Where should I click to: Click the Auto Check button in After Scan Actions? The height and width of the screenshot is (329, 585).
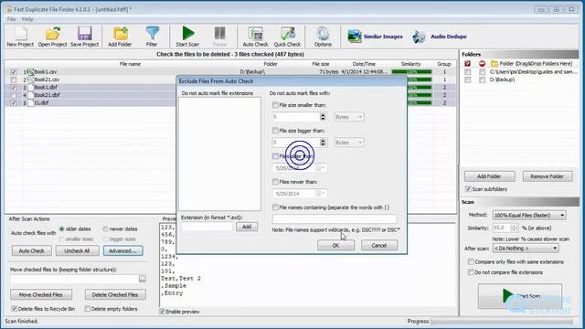click(x=31, y=250)
